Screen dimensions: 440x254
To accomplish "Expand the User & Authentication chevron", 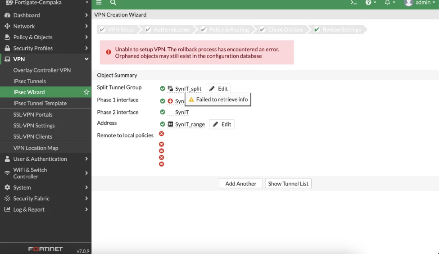I will tap(86, 159).
